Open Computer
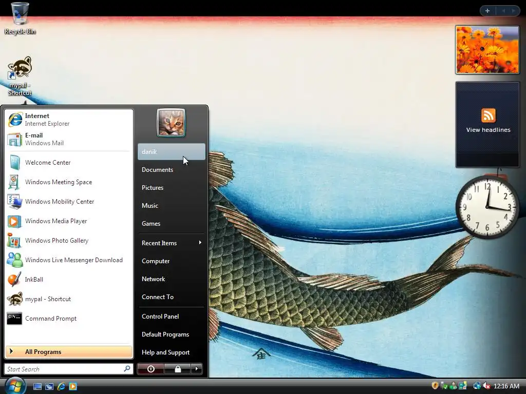The image size is (526, 394). [x=172, y=261]
